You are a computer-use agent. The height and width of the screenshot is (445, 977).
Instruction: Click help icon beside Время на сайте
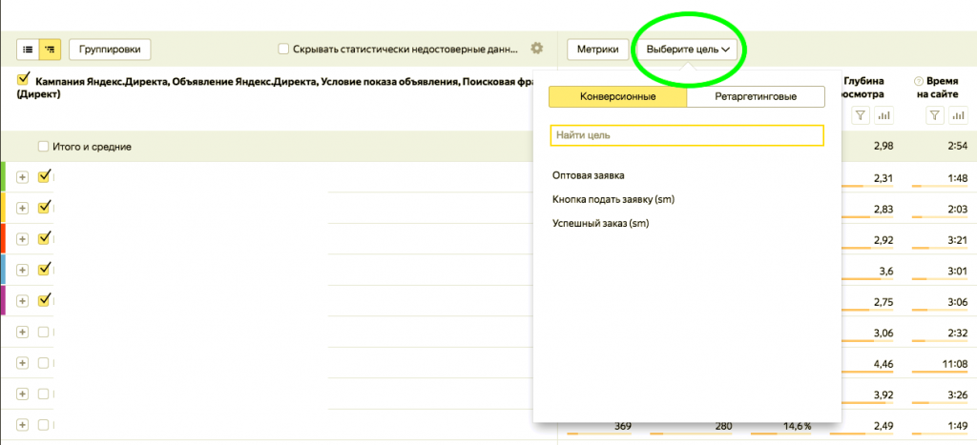pyautogui.click(x=919, y=82)
